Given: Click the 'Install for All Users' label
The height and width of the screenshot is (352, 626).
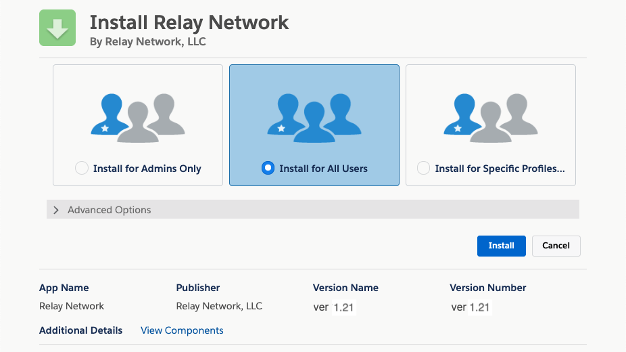Looking at the screenshot, I should pyautogui.click(x=323, y=169).
